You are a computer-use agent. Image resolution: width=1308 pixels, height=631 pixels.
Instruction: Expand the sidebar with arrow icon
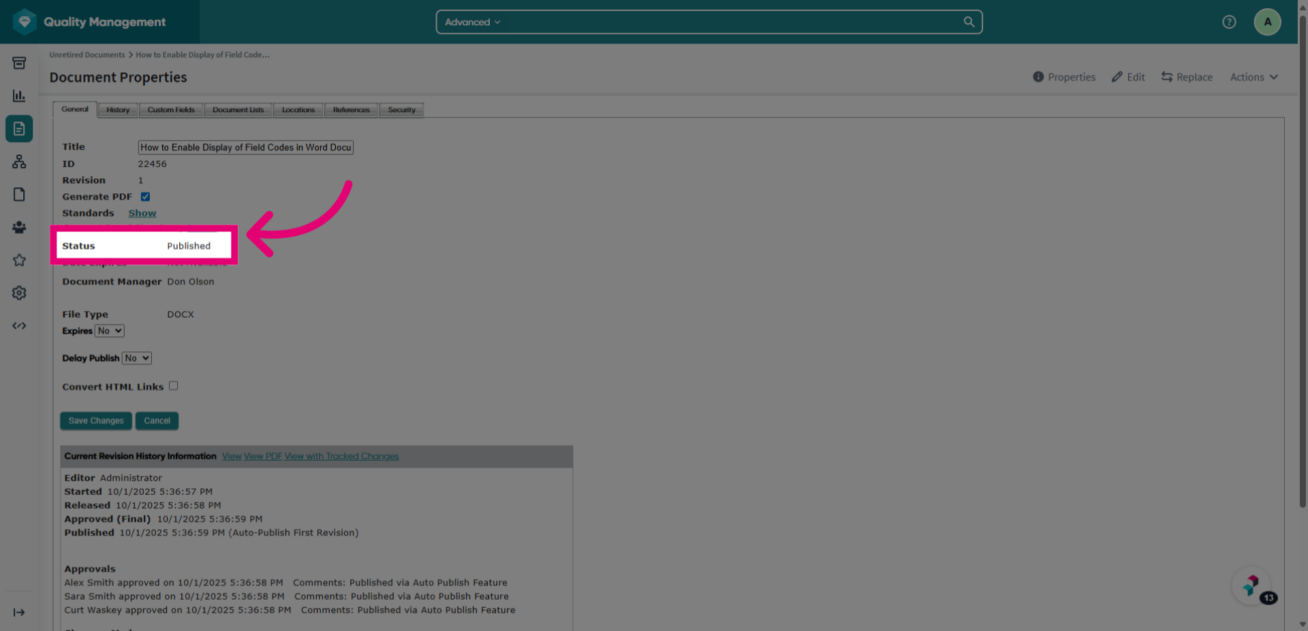[19, 613]
